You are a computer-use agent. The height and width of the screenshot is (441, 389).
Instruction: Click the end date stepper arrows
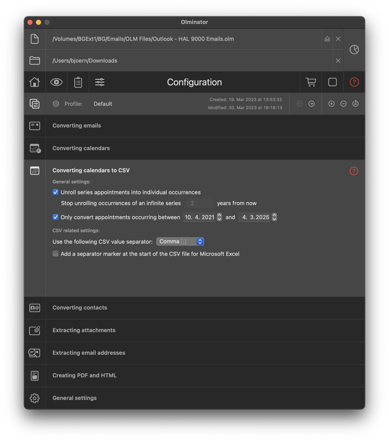[274, 217]
